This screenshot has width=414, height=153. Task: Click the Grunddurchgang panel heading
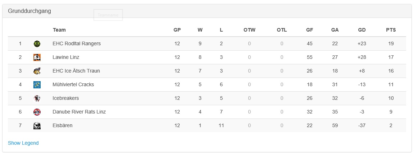coord(29,11)
